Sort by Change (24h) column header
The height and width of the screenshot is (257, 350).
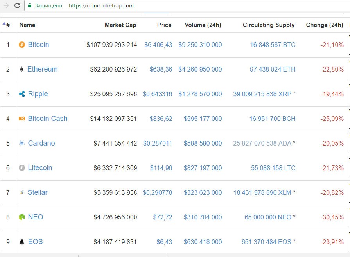tap(324, 25)
